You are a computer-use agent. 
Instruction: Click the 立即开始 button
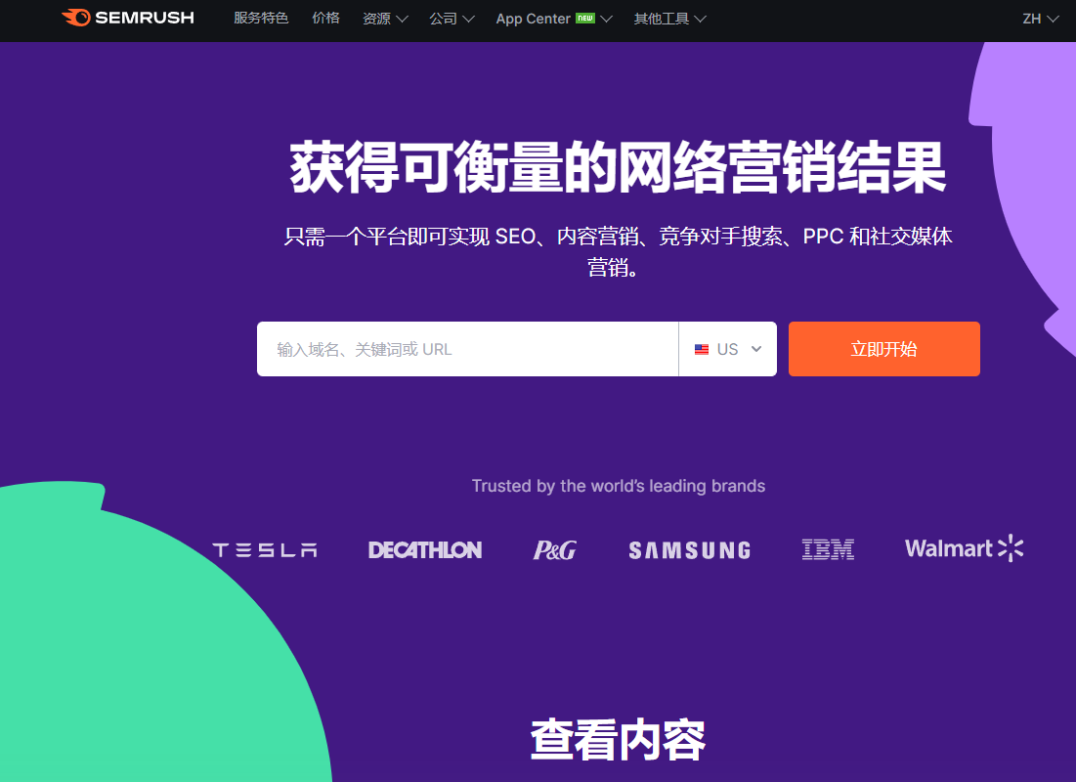tap(883, 349)
